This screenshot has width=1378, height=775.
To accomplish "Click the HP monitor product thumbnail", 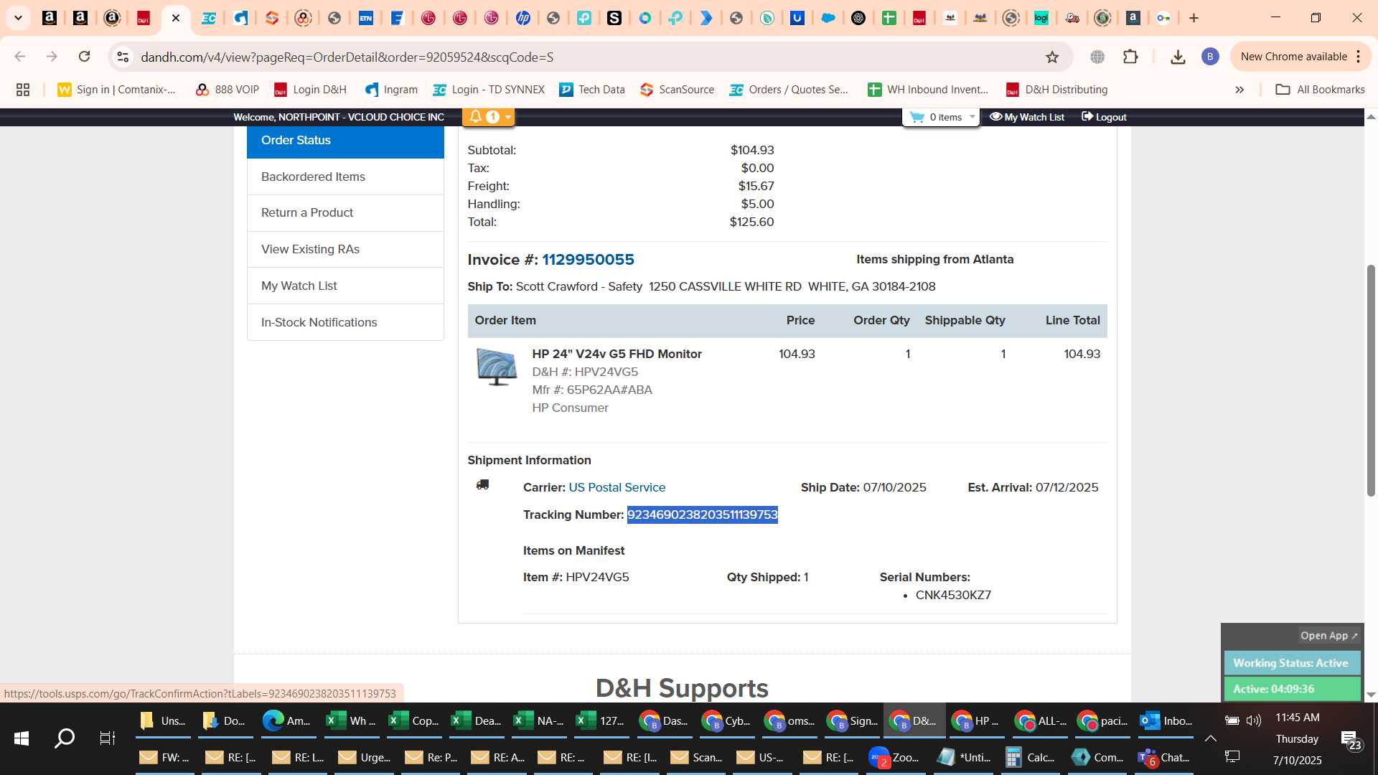I will pos(497,367).
